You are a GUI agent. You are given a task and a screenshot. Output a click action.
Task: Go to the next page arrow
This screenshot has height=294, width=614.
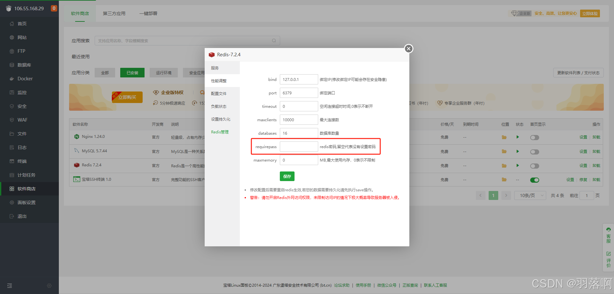tap(506, 195)
